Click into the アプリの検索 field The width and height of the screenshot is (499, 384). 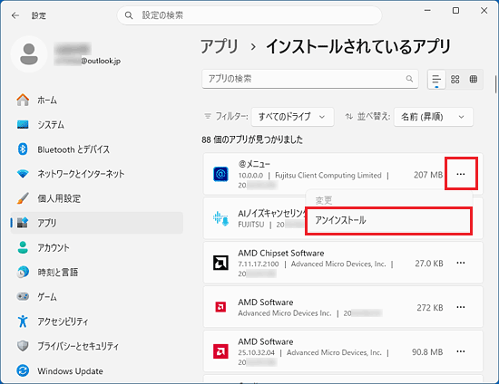(x=310, y=79)
